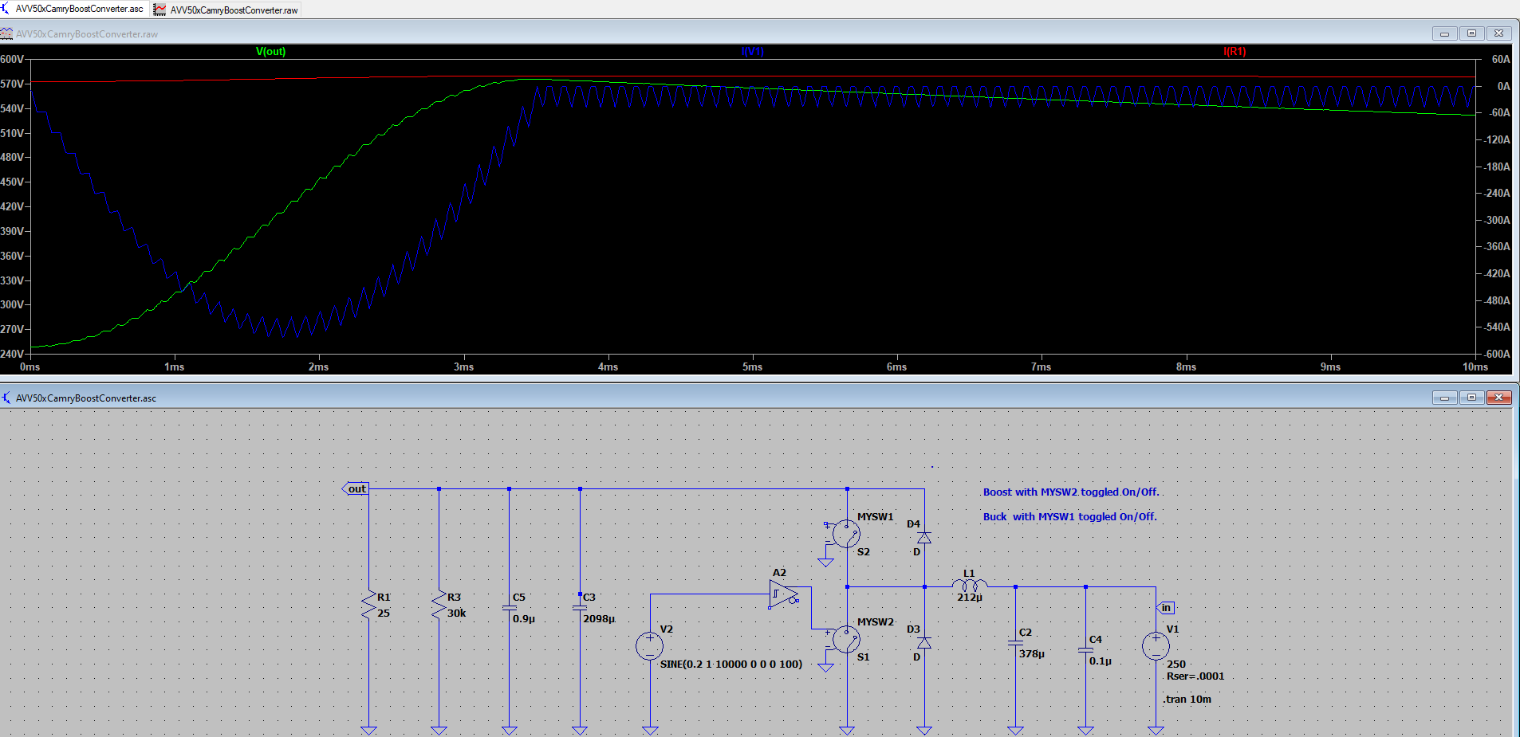Click the V2 sine source symbol
Viewport: 1520px width, 737px height.
click(650, 646)
